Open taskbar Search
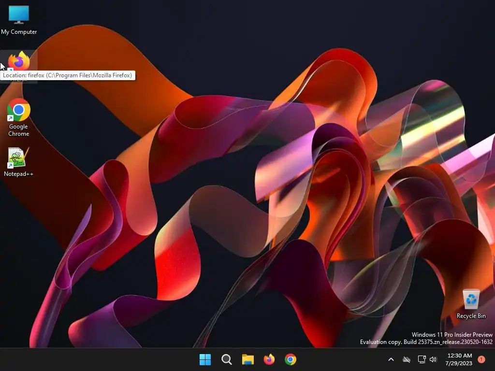This screenshot has height=371, width=495. point(226,359)
